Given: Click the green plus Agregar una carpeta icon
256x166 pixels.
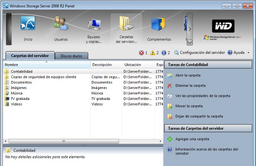Looking at the screenshot, I should 170,139.
